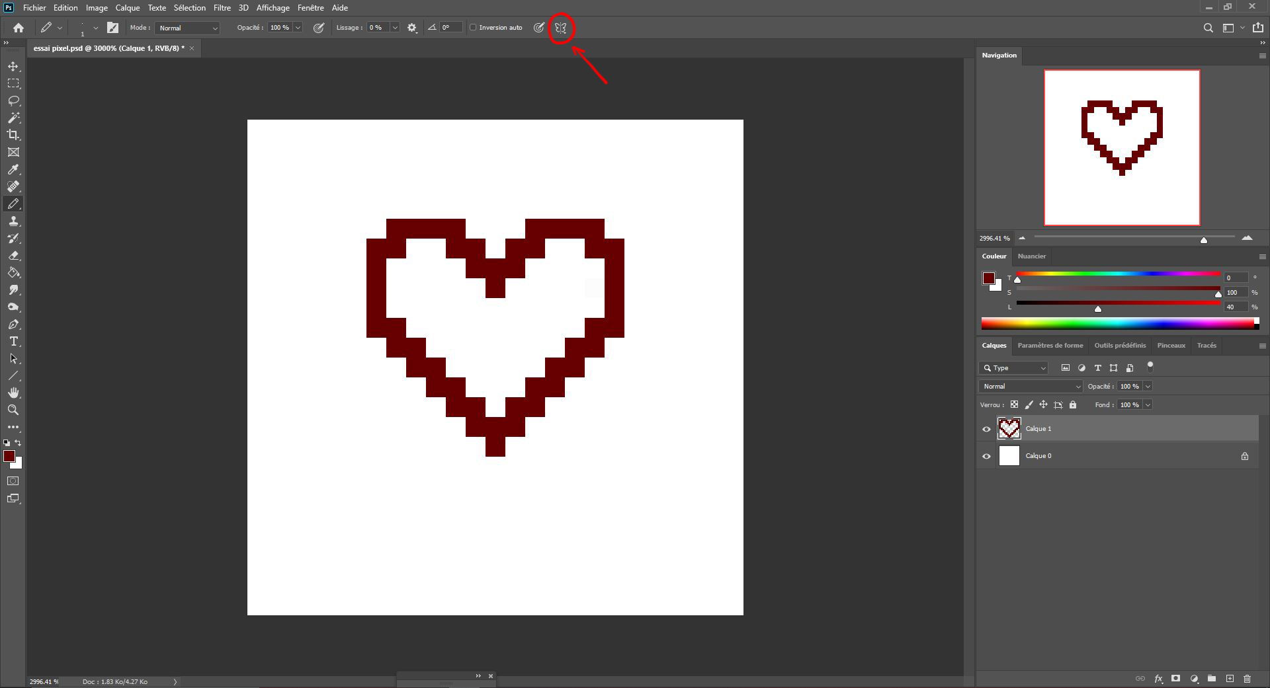
Task: Switch to the Nuancier tab
Action: (x=1032, y=256)
